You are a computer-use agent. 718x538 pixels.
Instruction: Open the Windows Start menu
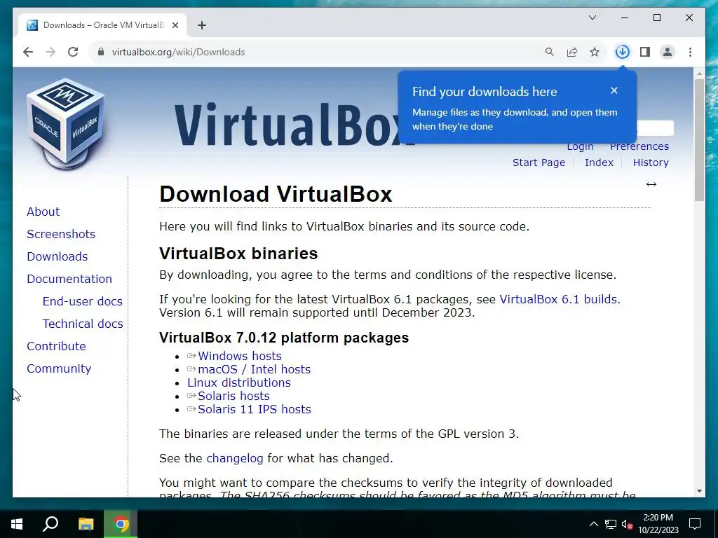point(17,524)
